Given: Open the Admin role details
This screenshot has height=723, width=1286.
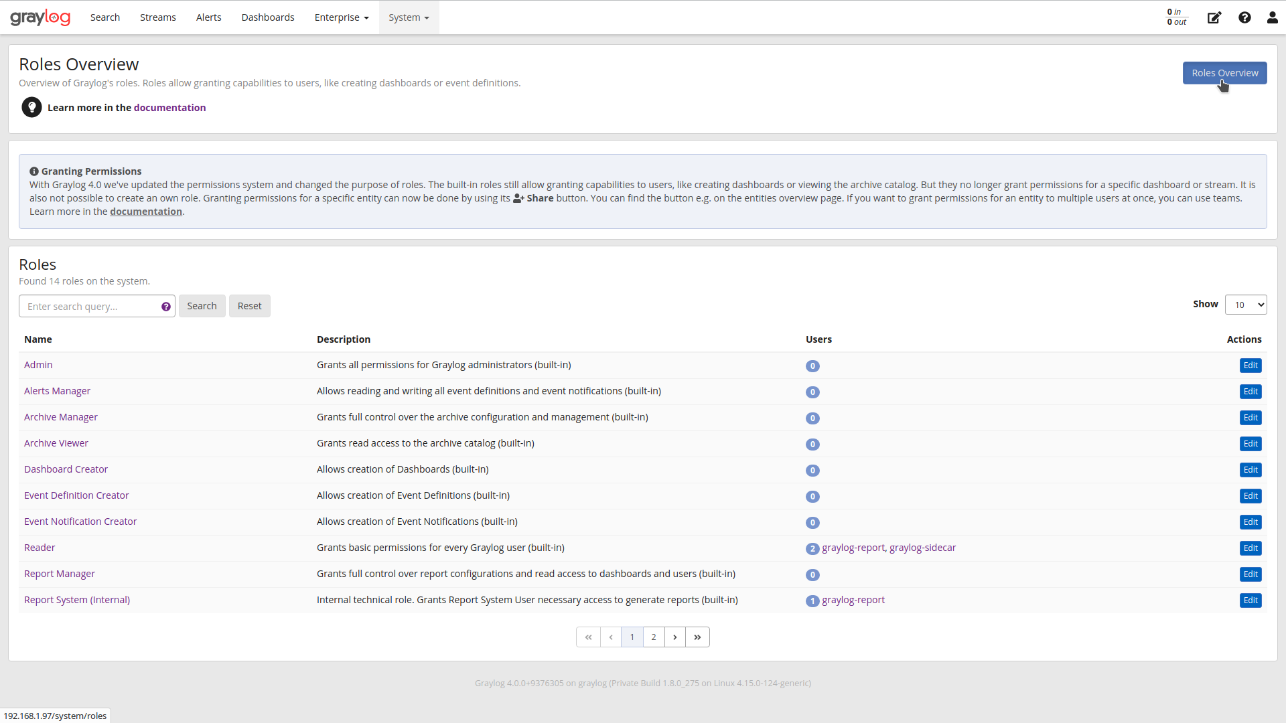Looking at the screenshot, I should coord(38,364).
